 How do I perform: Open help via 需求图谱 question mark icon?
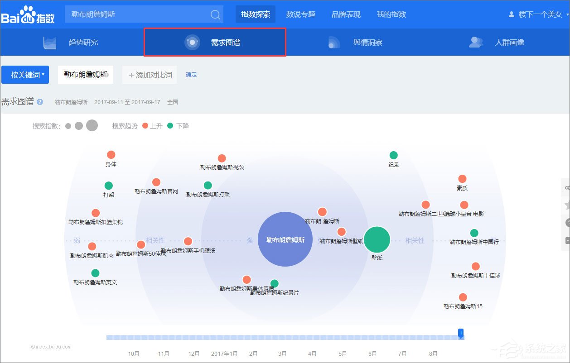[x=40, y=102]
